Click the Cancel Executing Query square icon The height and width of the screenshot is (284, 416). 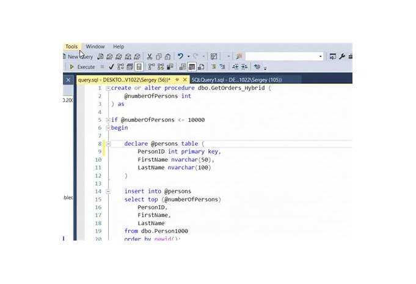pos(102,67)
